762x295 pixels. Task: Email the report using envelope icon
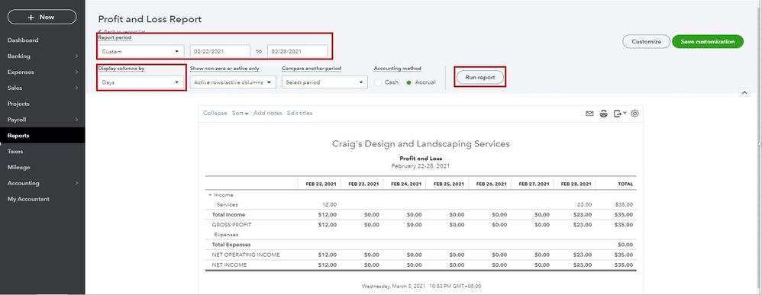[x=589, y=114]
